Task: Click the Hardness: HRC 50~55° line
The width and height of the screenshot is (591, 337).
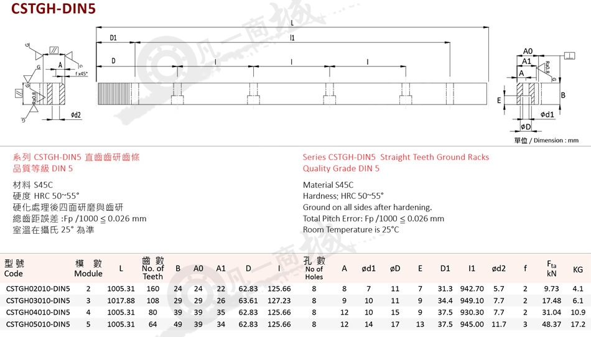Action: (x=343, y=196)
